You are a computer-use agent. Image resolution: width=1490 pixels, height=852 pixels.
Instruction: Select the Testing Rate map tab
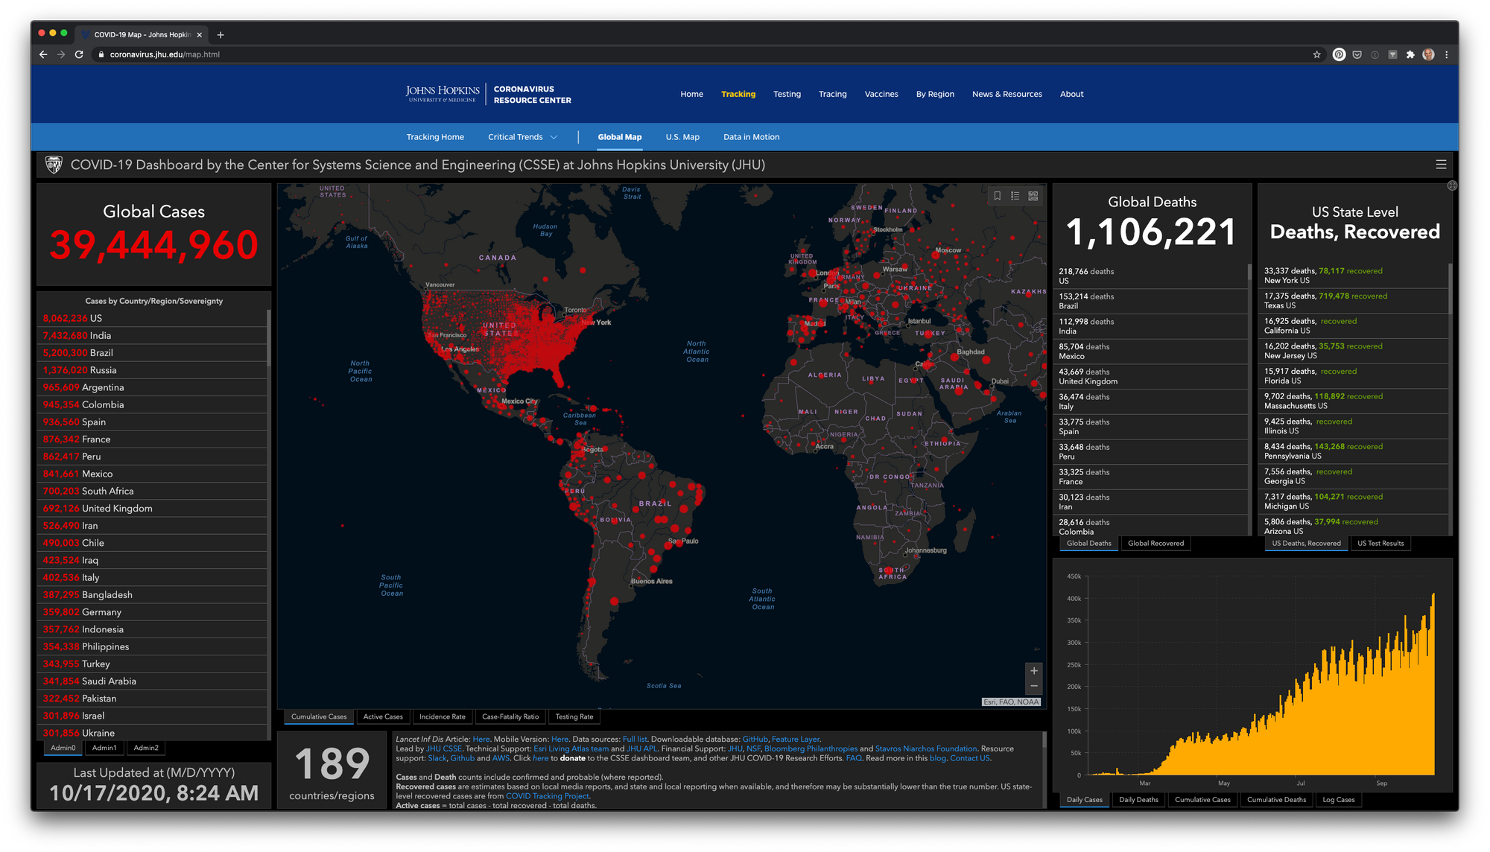click(x=574, y=716)
